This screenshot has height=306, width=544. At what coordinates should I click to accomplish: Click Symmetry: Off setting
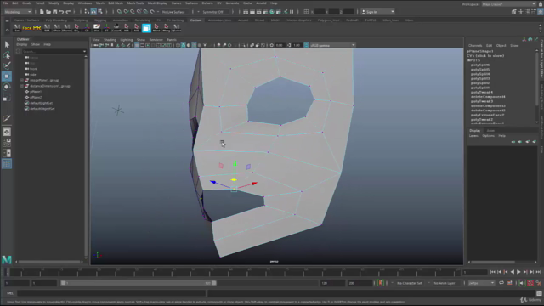coord(212,12)
